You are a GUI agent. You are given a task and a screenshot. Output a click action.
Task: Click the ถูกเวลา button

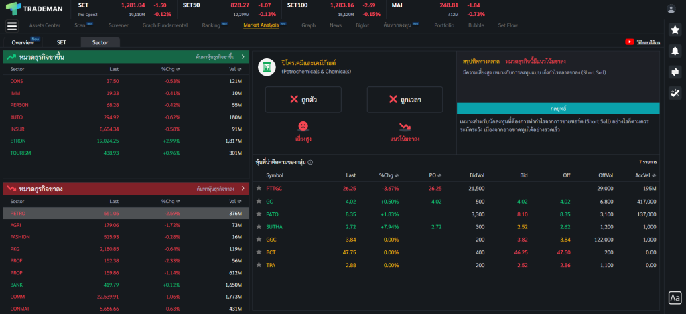(x=405, y=99)
